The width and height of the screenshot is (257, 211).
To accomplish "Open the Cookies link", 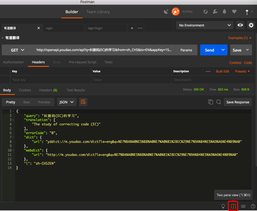I will tap(235, 63).
